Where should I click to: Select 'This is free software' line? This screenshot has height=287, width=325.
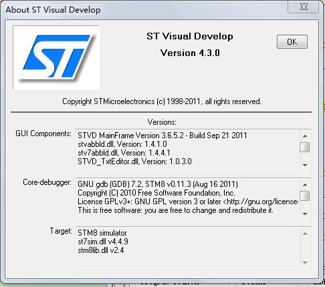pos(175,210)
